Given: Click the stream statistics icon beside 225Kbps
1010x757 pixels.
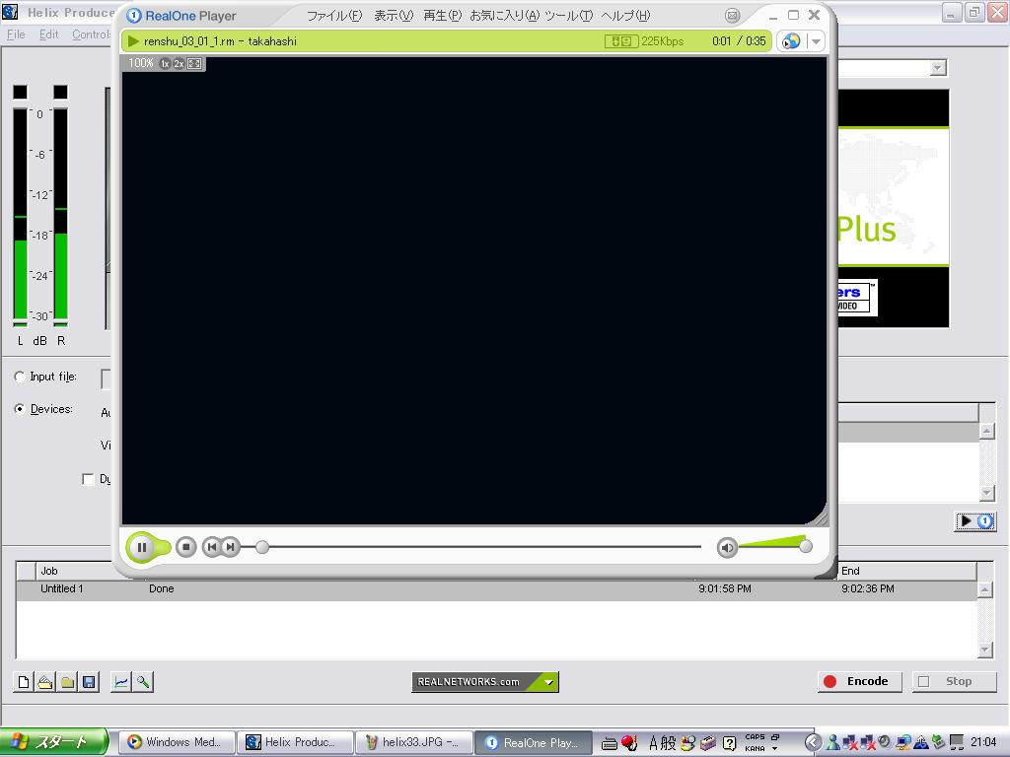Looking at the screenshot, I should tap(621, 41).
